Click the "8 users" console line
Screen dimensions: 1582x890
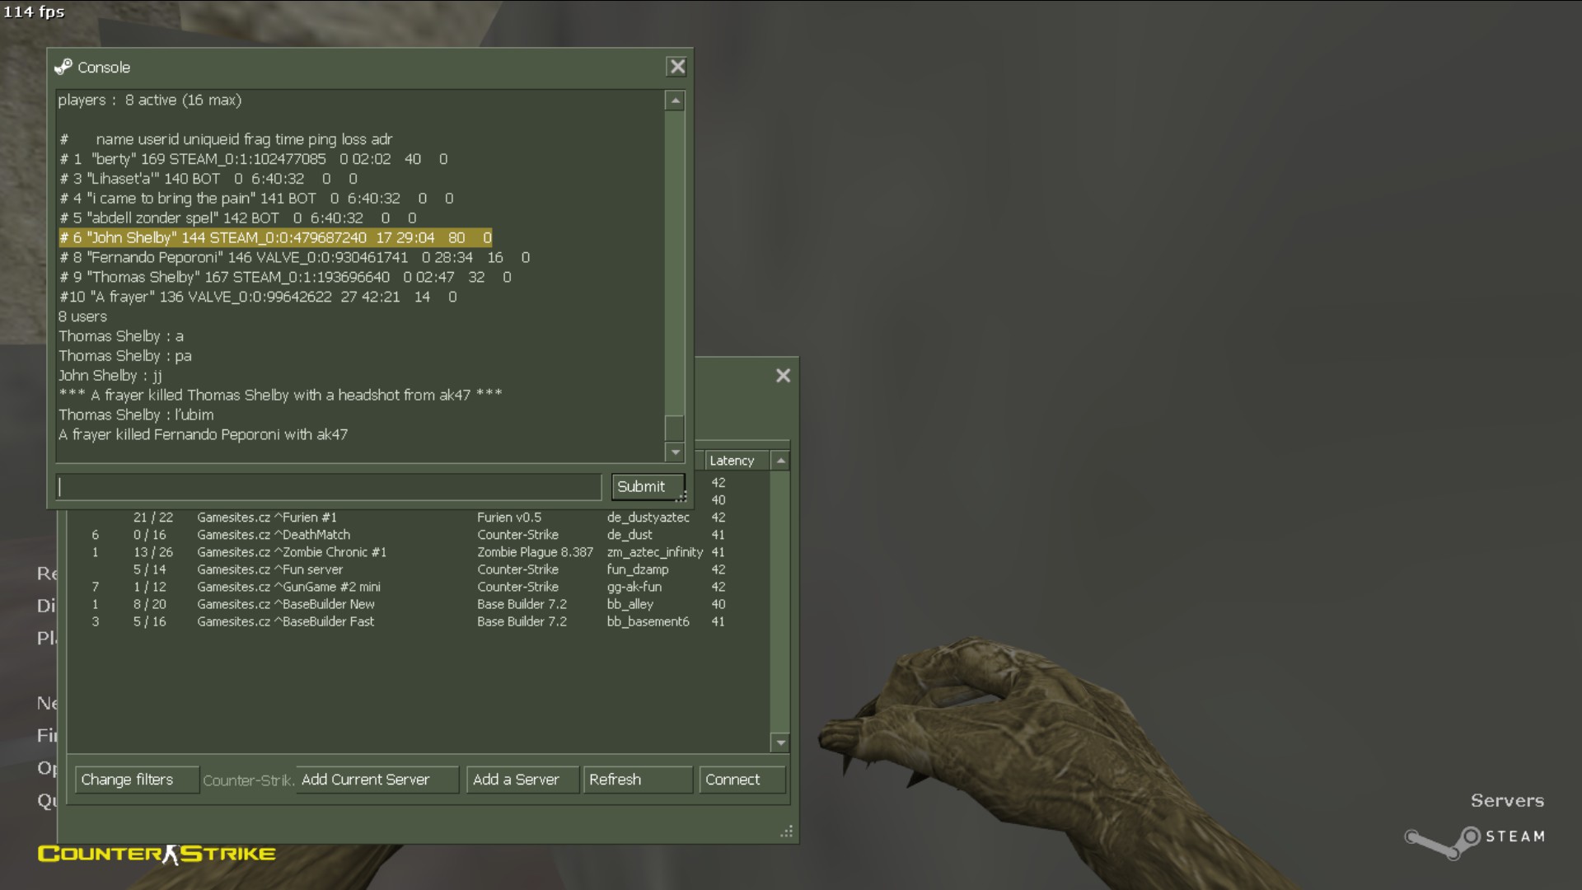[x=82, y=316]
